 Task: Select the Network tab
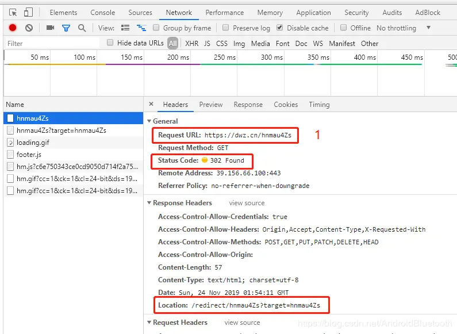pos(179,13)
